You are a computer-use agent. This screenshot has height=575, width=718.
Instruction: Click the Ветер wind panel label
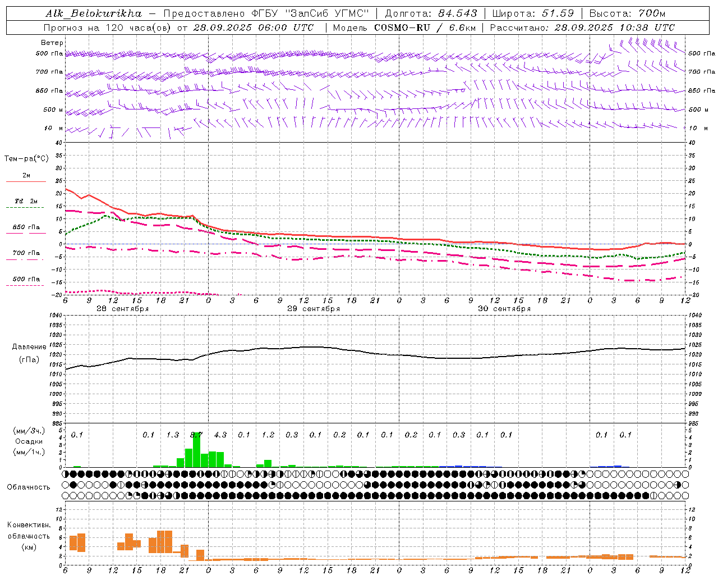pyautogui.click(x=52, y=43)
